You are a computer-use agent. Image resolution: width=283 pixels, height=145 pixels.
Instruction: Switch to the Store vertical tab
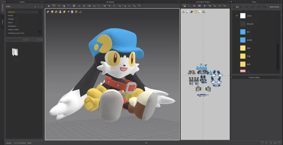[2, 22]
